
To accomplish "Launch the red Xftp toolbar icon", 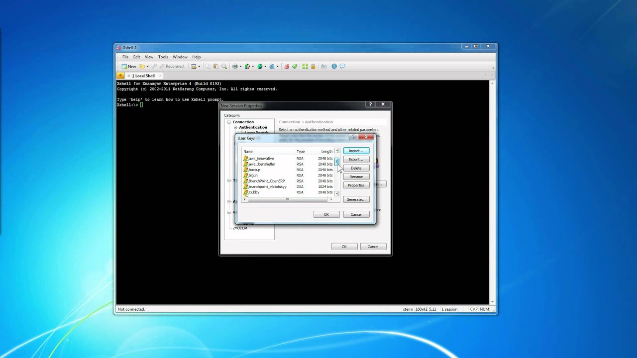I will tap(287, 66).
